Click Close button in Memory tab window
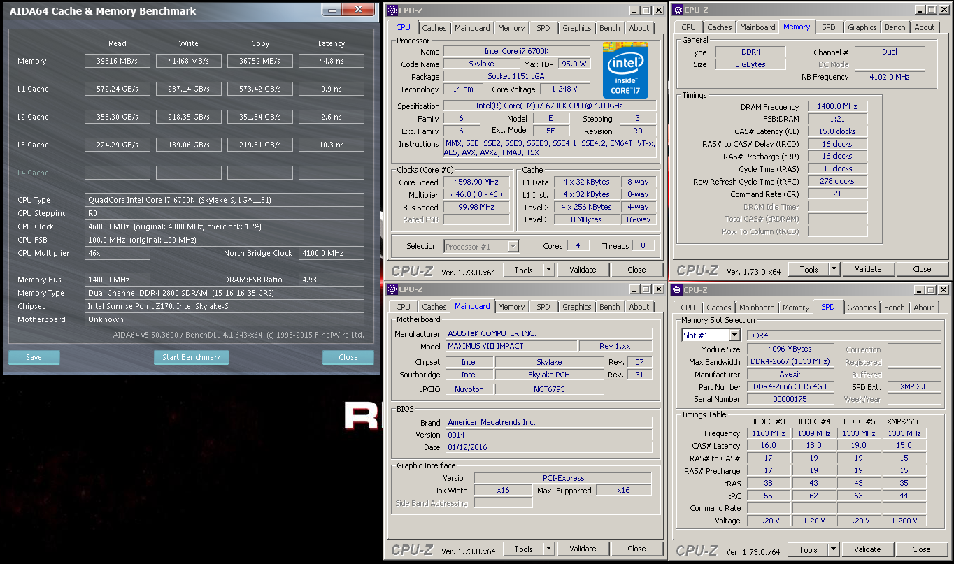Image resolution: width=954 pixels, height=564 pixels. tap(922, 269)
